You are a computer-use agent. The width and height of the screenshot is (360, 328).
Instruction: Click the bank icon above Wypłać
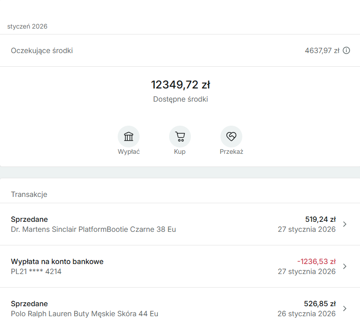point(129,137)
